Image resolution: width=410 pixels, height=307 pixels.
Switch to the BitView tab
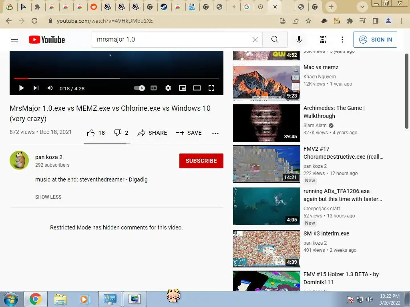click(192, 7)
